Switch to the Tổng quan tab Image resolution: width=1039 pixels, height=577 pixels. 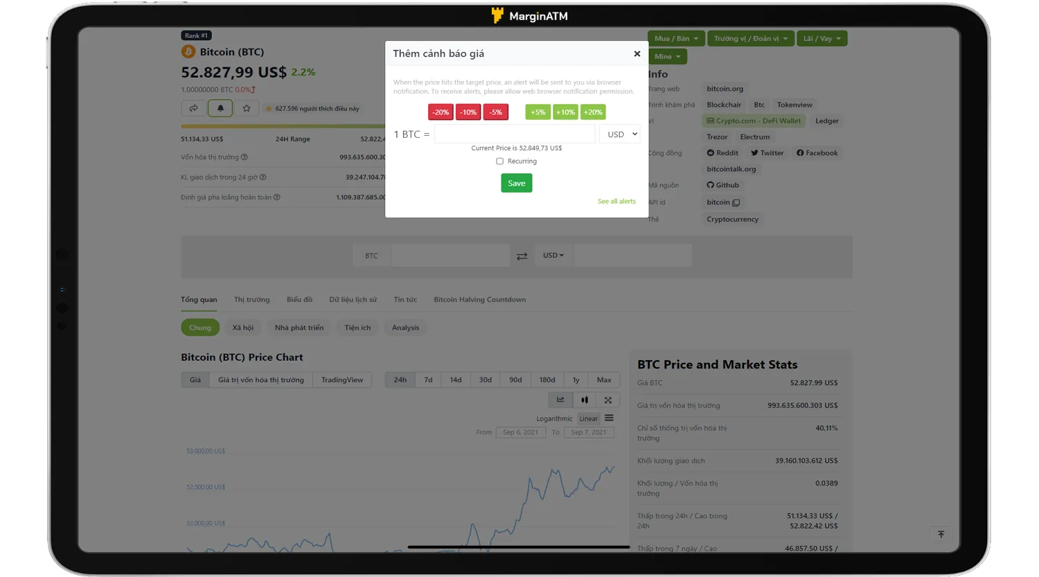tap(199, 299)
